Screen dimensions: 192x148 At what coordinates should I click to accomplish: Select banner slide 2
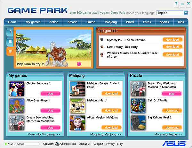coord(10,42)
